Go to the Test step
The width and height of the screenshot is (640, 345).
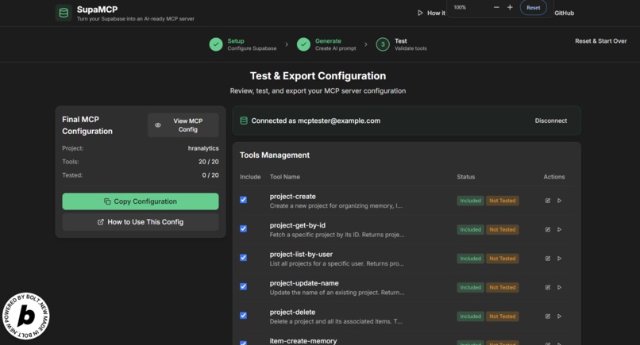point(402,44)
